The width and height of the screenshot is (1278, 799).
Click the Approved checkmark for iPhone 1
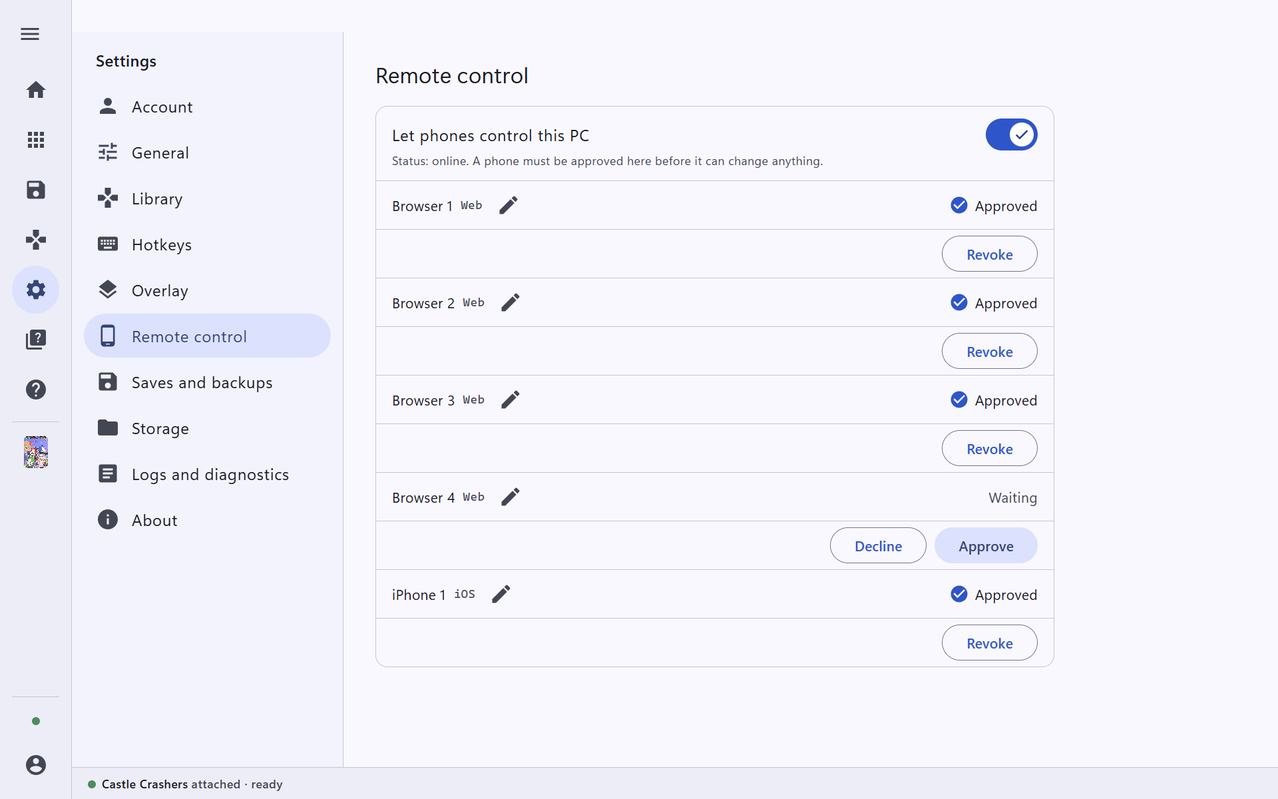[x=959, y=594]
